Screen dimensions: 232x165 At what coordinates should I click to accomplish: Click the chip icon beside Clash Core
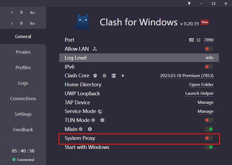(104, 76)
